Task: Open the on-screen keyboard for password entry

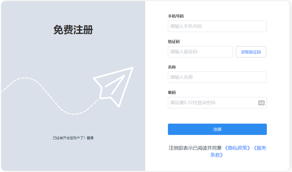Action: click(x=262, y=103)
